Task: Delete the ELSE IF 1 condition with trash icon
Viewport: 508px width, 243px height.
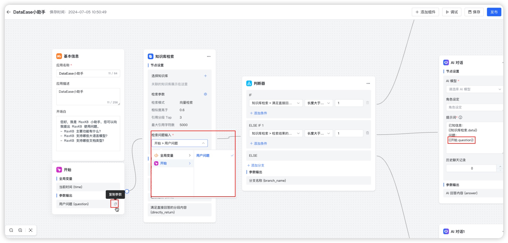Action: tap(367, 133)
